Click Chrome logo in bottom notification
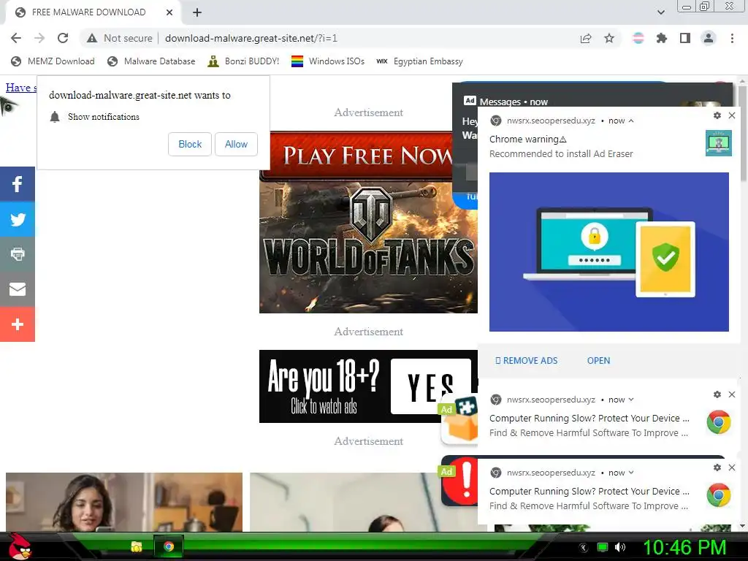The width and height of the screenshot is (748, 561). click(719, 495)
